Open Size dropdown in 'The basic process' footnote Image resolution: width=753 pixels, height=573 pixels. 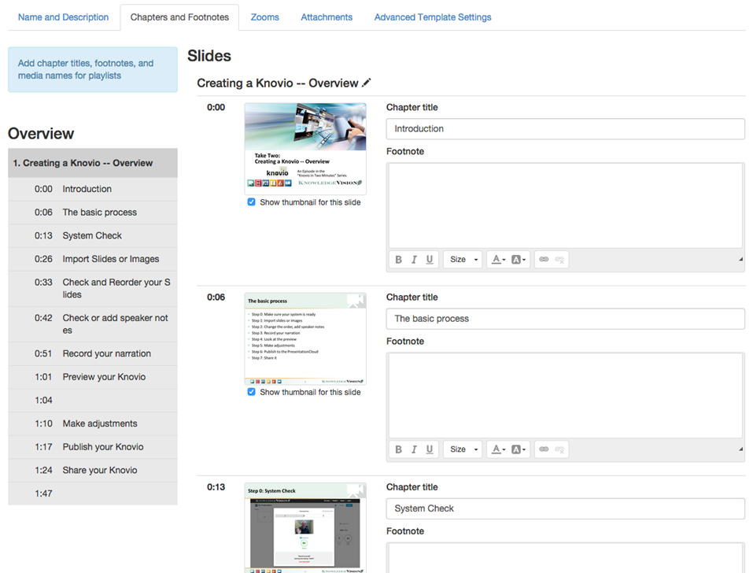pos(463,449)
